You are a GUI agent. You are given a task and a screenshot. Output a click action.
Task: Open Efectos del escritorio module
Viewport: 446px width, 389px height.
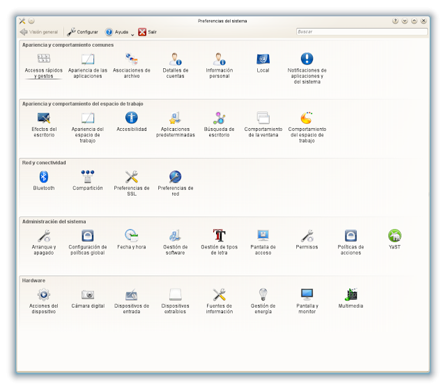(x=43, y=119)
